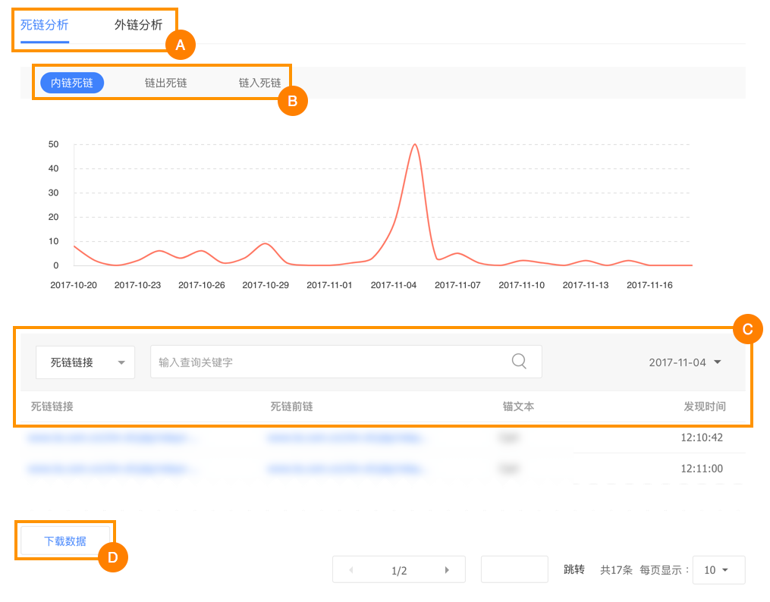Go to previous page arrow
Viewport: 770px width, 602px height.
tap(350, 570)
